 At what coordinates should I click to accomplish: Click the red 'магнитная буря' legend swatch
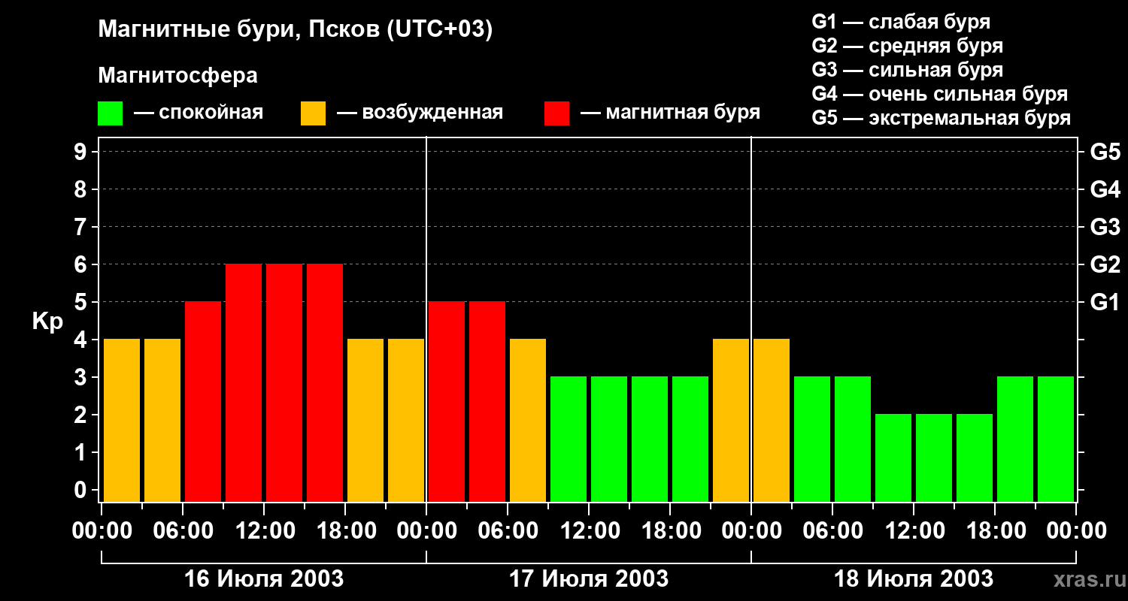pyautogui.click(x=556, y=113)
